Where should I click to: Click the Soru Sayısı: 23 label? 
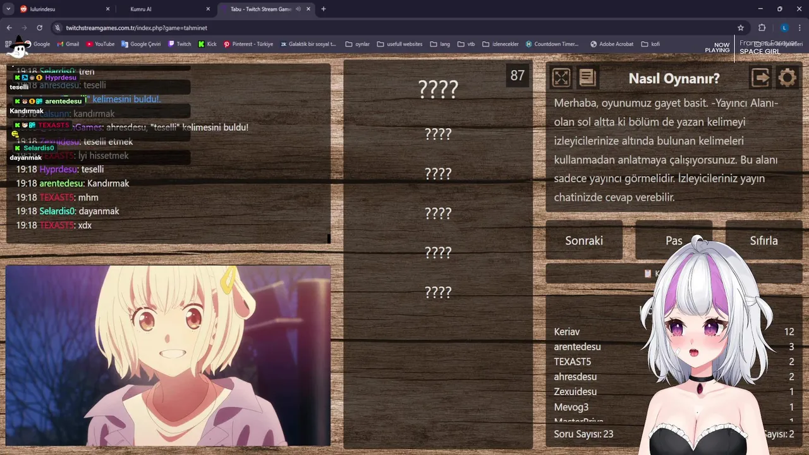583,434
